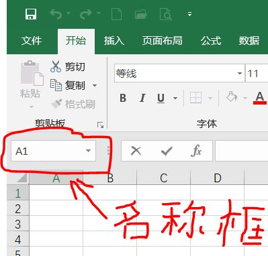The height and width of the screenshot is (256, 268).
Task: Open the 剪贴板 dialog launcher
Action: tap(100, 125)
